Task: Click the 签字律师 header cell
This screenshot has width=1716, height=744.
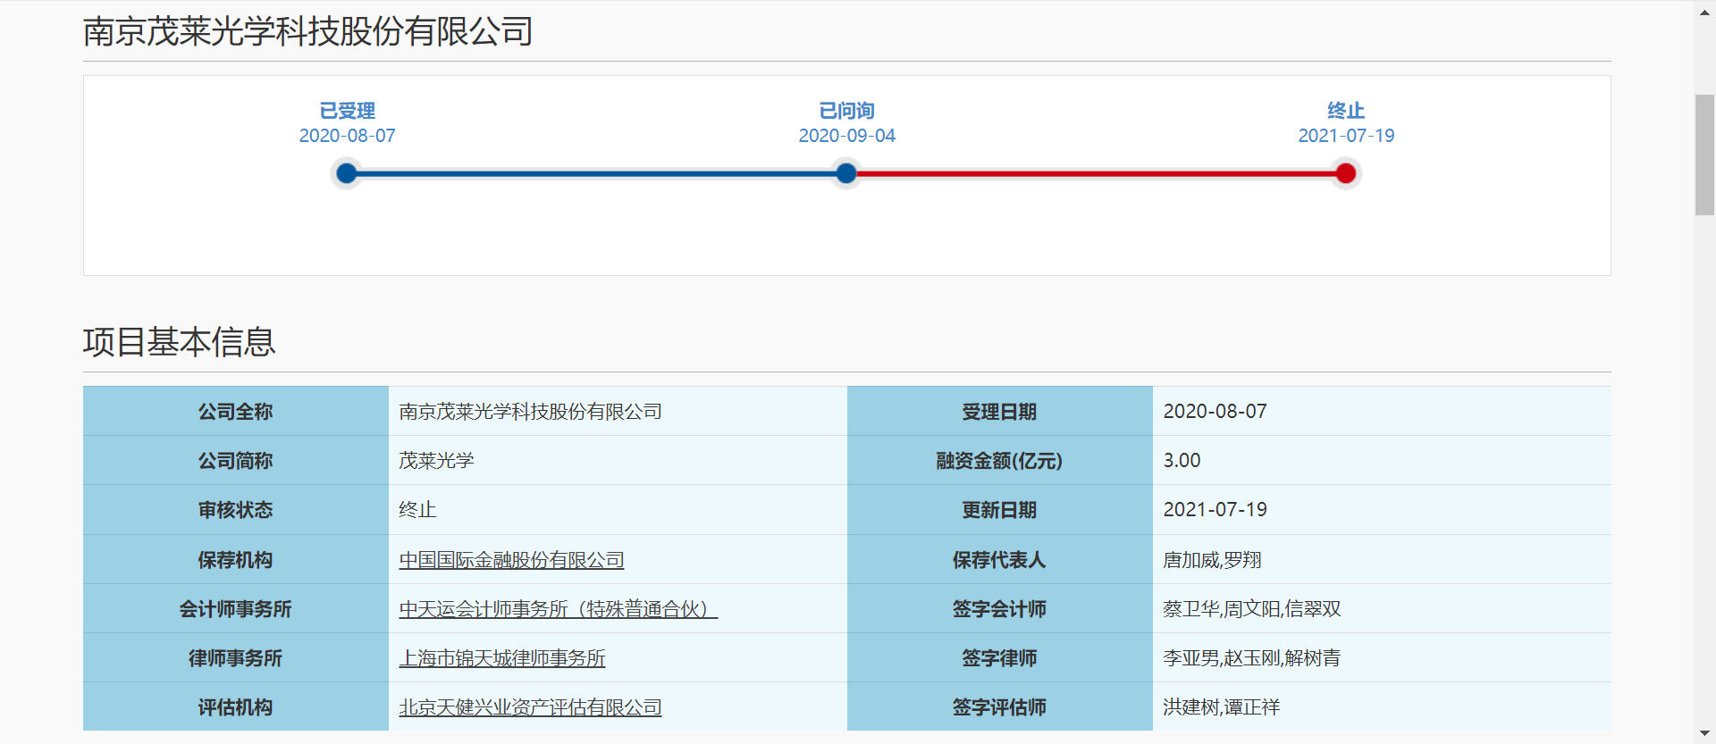Action: click(1000, 658)
